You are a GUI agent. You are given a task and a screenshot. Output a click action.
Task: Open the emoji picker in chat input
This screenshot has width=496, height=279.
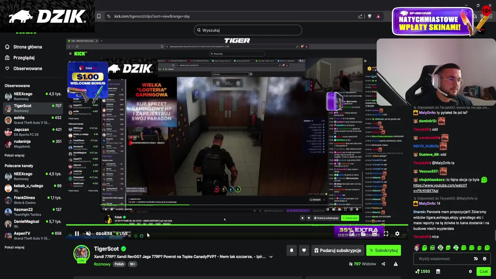click(484, 259)
